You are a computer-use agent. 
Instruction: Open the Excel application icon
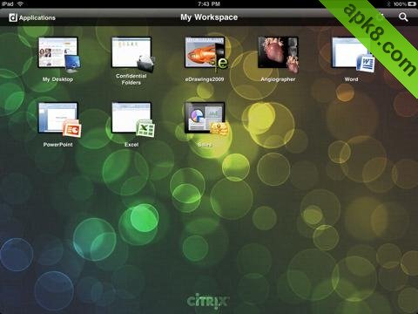[x=133, y=119]
